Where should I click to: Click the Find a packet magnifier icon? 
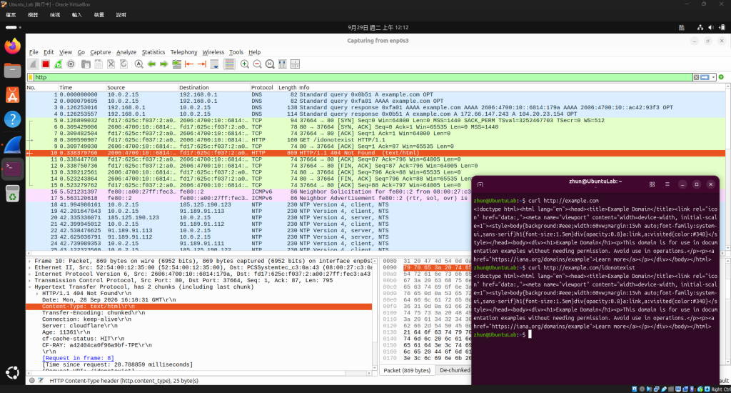click(x=139, y=64)
